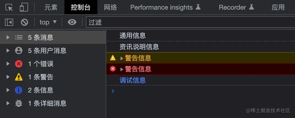Toggle the console sidebar panel icon

click(9, 22)
